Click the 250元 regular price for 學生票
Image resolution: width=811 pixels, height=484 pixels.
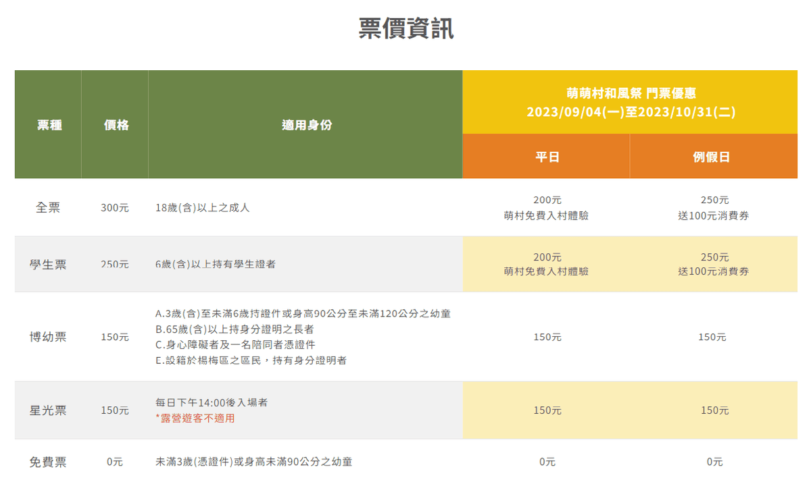[x=115, y=265]
